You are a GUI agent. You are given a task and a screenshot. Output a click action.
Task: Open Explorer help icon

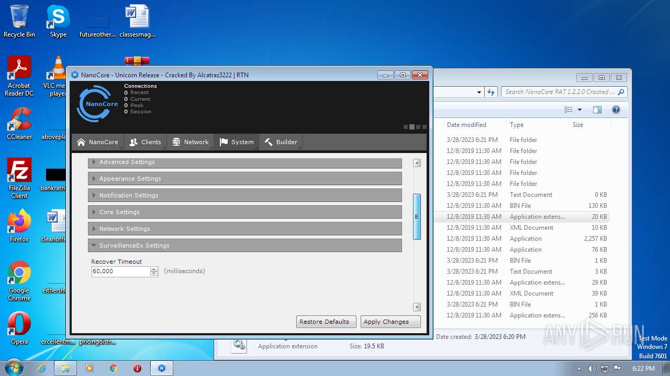pyautogui.click(x=616, y=110)
